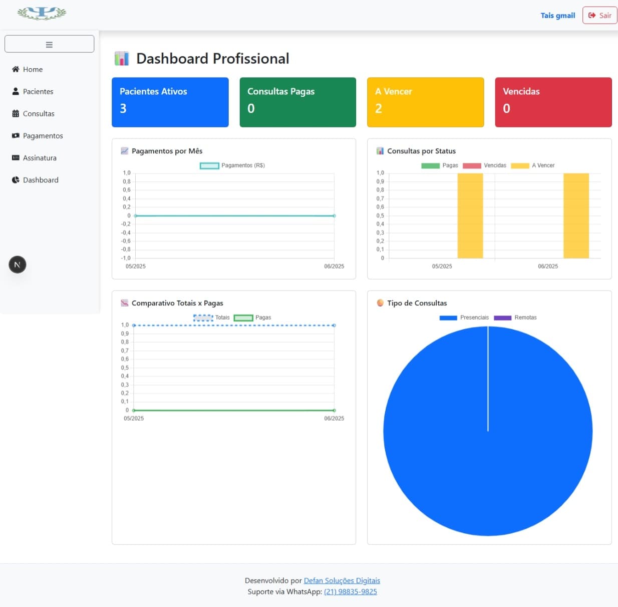Collapse the sidebar using the hamburger menu
This screenshot has width=618, height=607.
pos(49,44)
